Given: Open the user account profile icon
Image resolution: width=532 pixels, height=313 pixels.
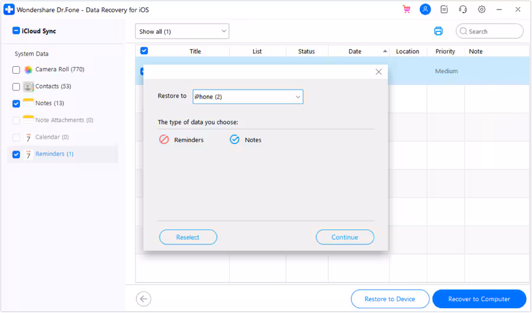Looking at the screenshot, I should pyautogui.click(x=425, y=9).
